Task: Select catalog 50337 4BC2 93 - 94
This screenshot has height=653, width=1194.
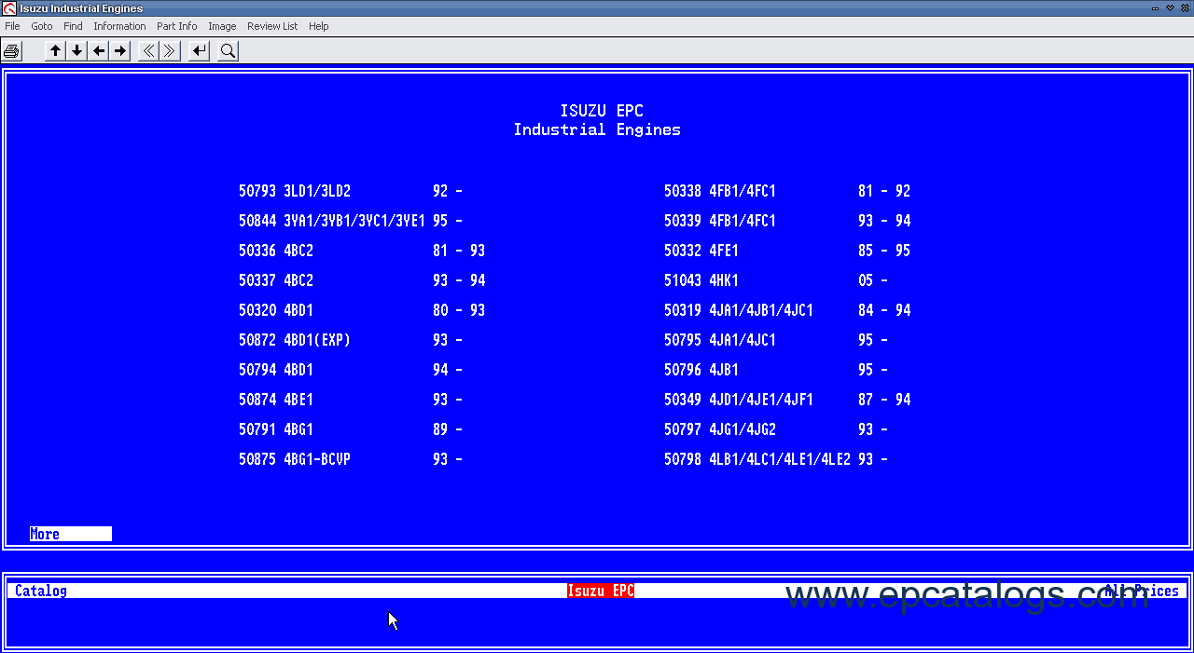Action: point(362,280)
